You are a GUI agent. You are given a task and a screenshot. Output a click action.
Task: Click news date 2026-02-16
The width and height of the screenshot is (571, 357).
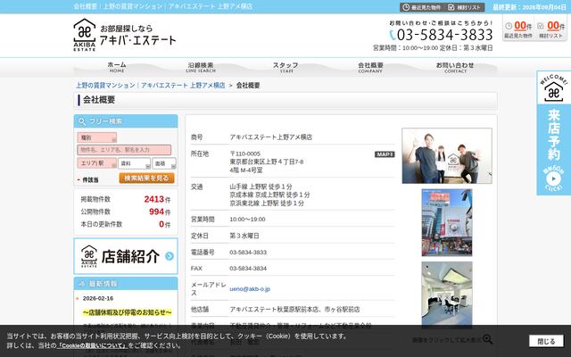point(98,298)
